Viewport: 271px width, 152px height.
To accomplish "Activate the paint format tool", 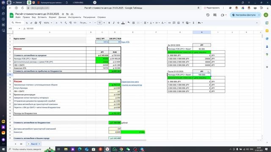I will 40,23.
